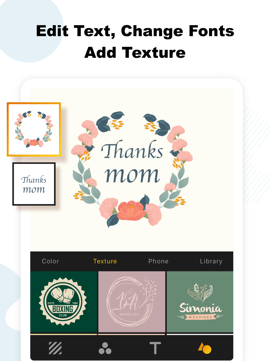Switch to the Color tab

[50, 261]
